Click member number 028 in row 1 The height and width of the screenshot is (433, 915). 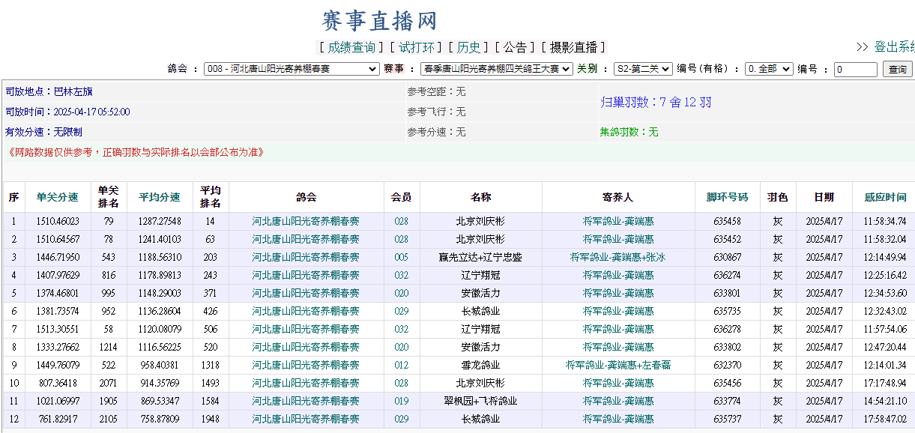click(x=402, y=222)
